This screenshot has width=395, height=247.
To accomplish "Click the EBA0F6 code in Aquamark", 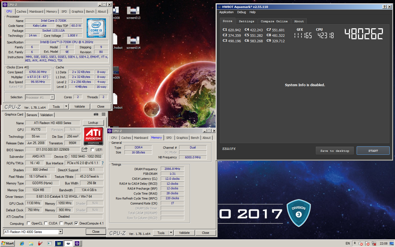I will 229,149.
